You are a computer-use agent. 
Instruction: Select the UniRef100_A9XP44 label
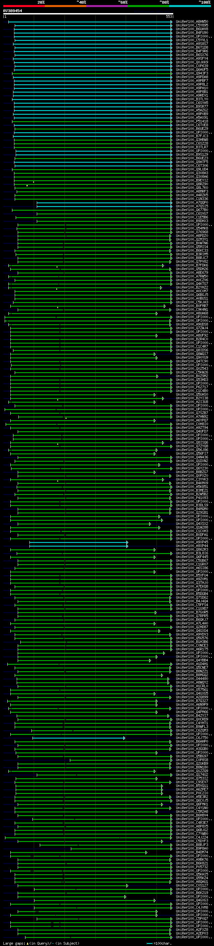(192, 546)
